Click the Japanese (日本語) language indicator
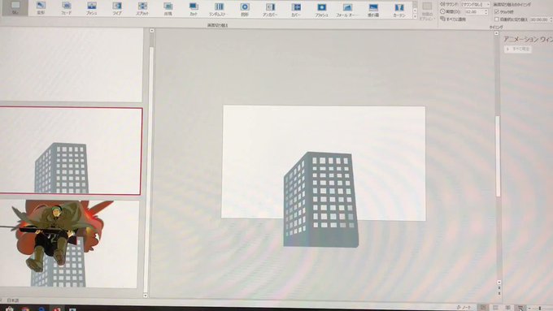553x311 pixels. (13, 300)
